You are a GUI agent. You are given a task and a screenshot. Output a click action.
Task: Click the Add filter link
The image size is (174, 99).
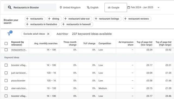coord(62,34)
